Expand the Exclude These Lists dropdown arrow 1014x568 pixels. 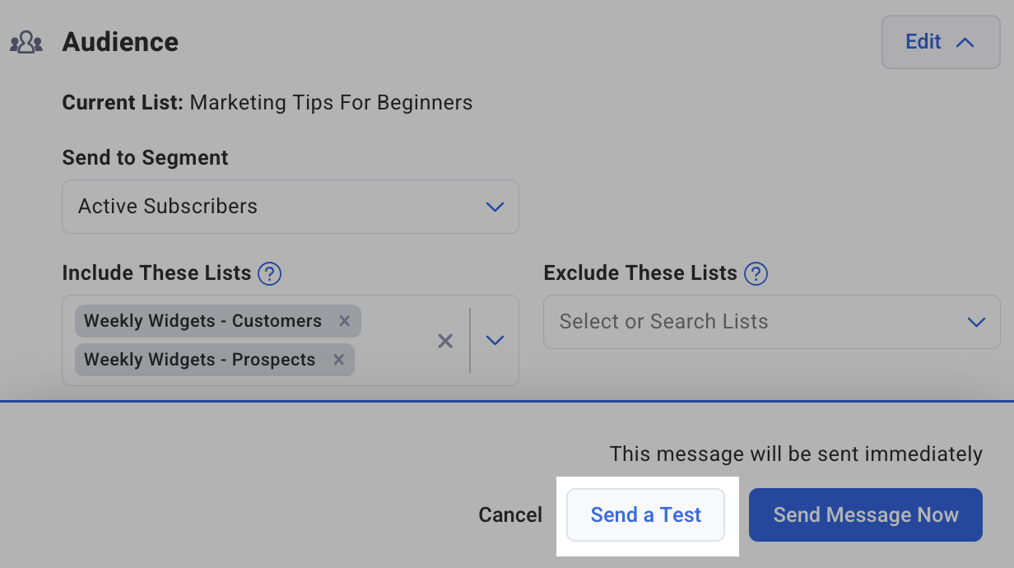pos(976,322)
